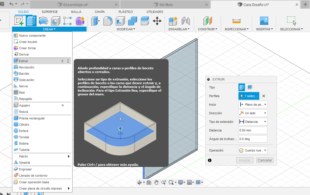This screenshot has height=195, width=310.
Task: Click the Look At navigation icon
Action: point(149,182)
